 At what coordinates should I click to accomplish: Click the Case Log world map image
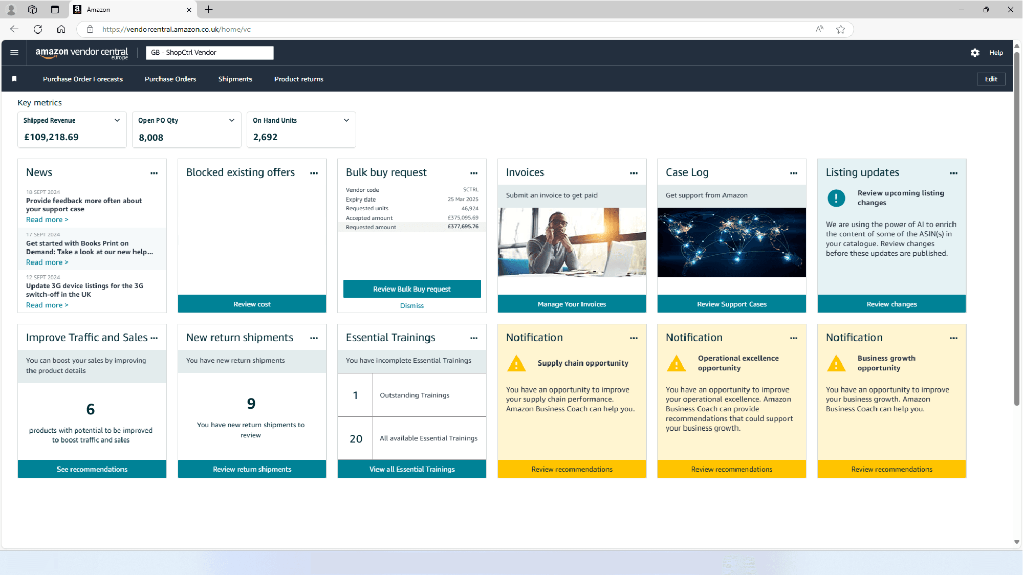[x=732, y=242]
